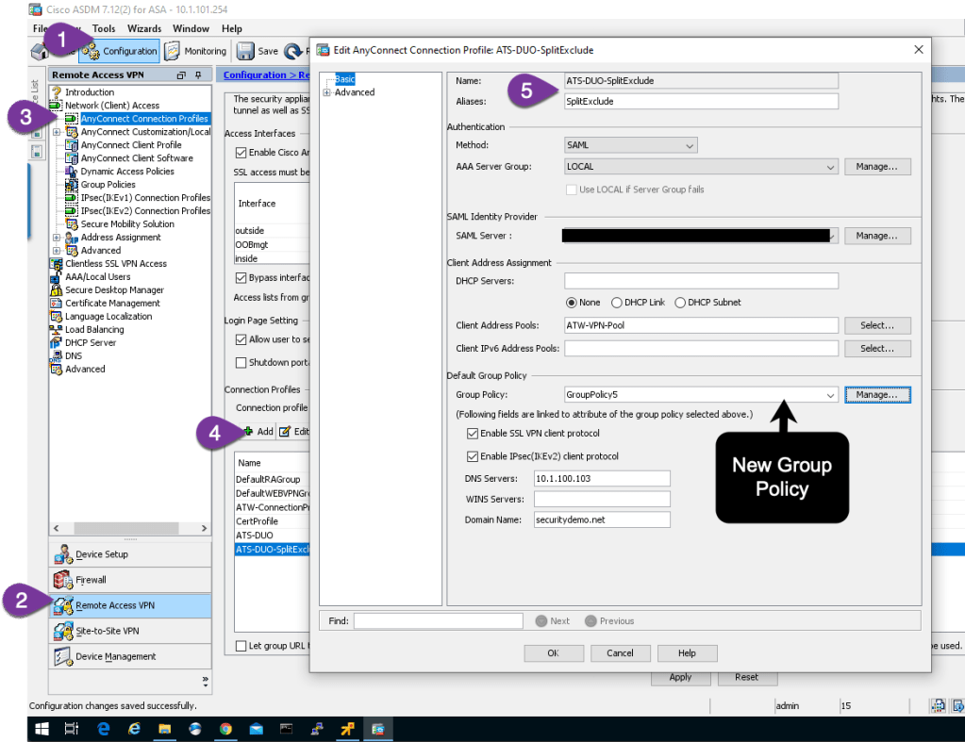Click Manage next to Group Policy
Viewport: 965px width, 742px height.
point(877,395)
